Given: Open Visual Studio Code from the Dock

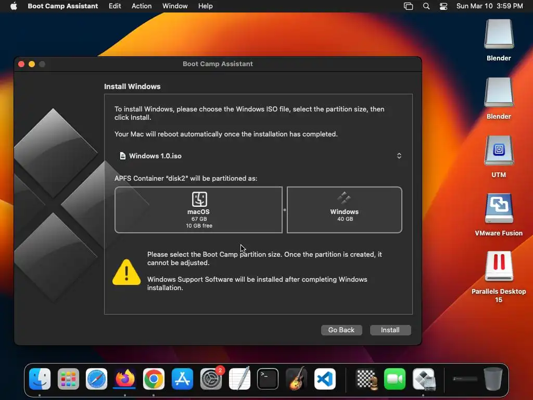Looking at the screenshot, I should [x=325, y=379].
